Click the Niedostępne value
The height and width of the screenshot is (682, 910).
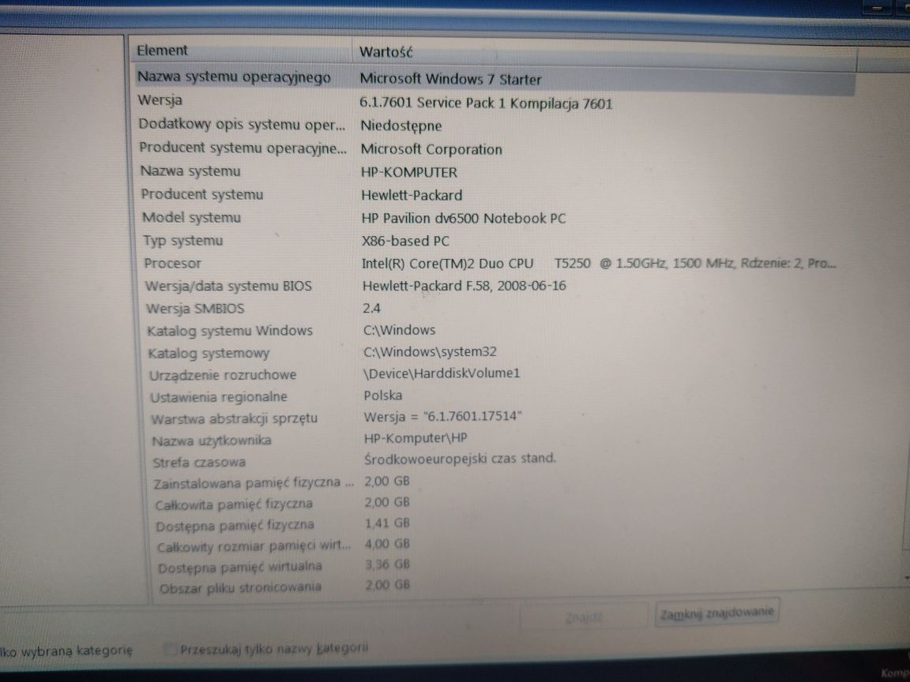click(x=401, y=126)
